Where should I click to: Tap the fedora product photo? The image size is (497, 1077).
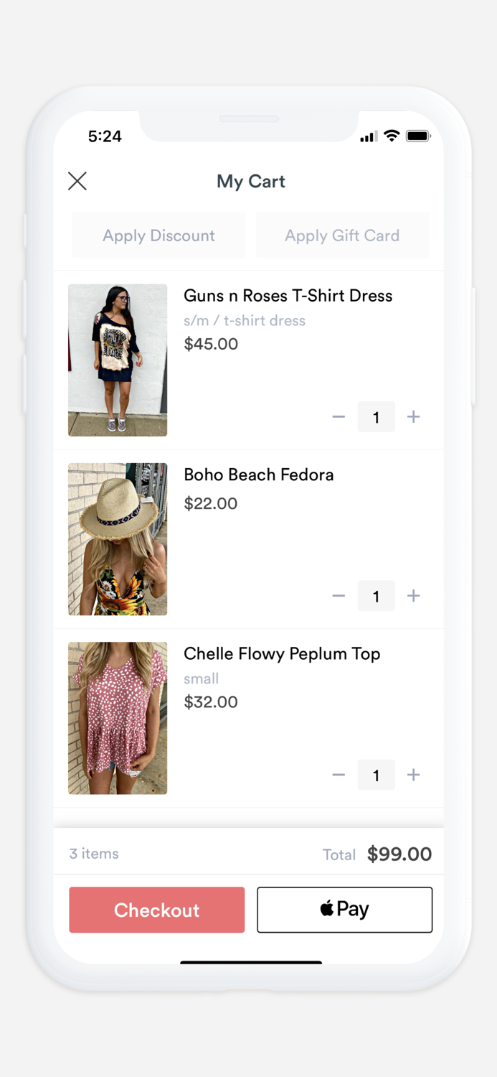coord(117,539)
